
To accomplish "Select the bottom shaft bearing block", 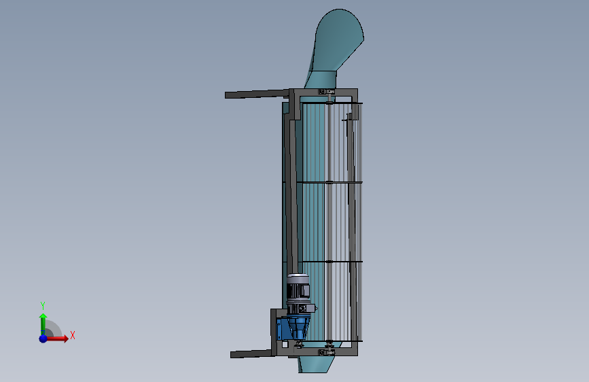I will pyautogui.click(x=326, y=352).
